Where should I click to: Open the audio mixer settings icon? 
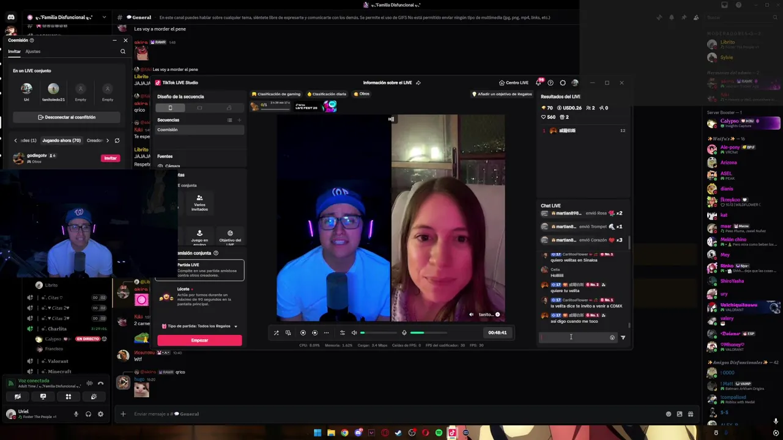[342, 332]
